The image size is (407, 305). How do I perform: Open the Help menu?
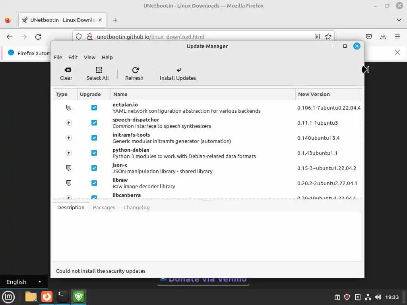click(107, 57)
